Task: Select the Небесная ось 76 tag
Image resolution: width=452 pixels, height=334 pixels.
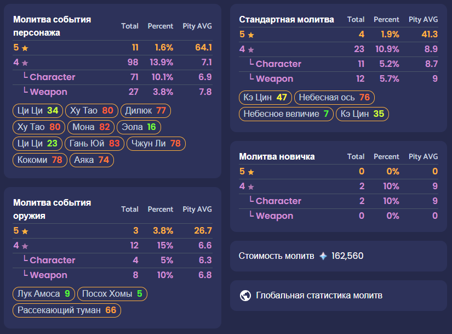Action: tap(334, 97)
